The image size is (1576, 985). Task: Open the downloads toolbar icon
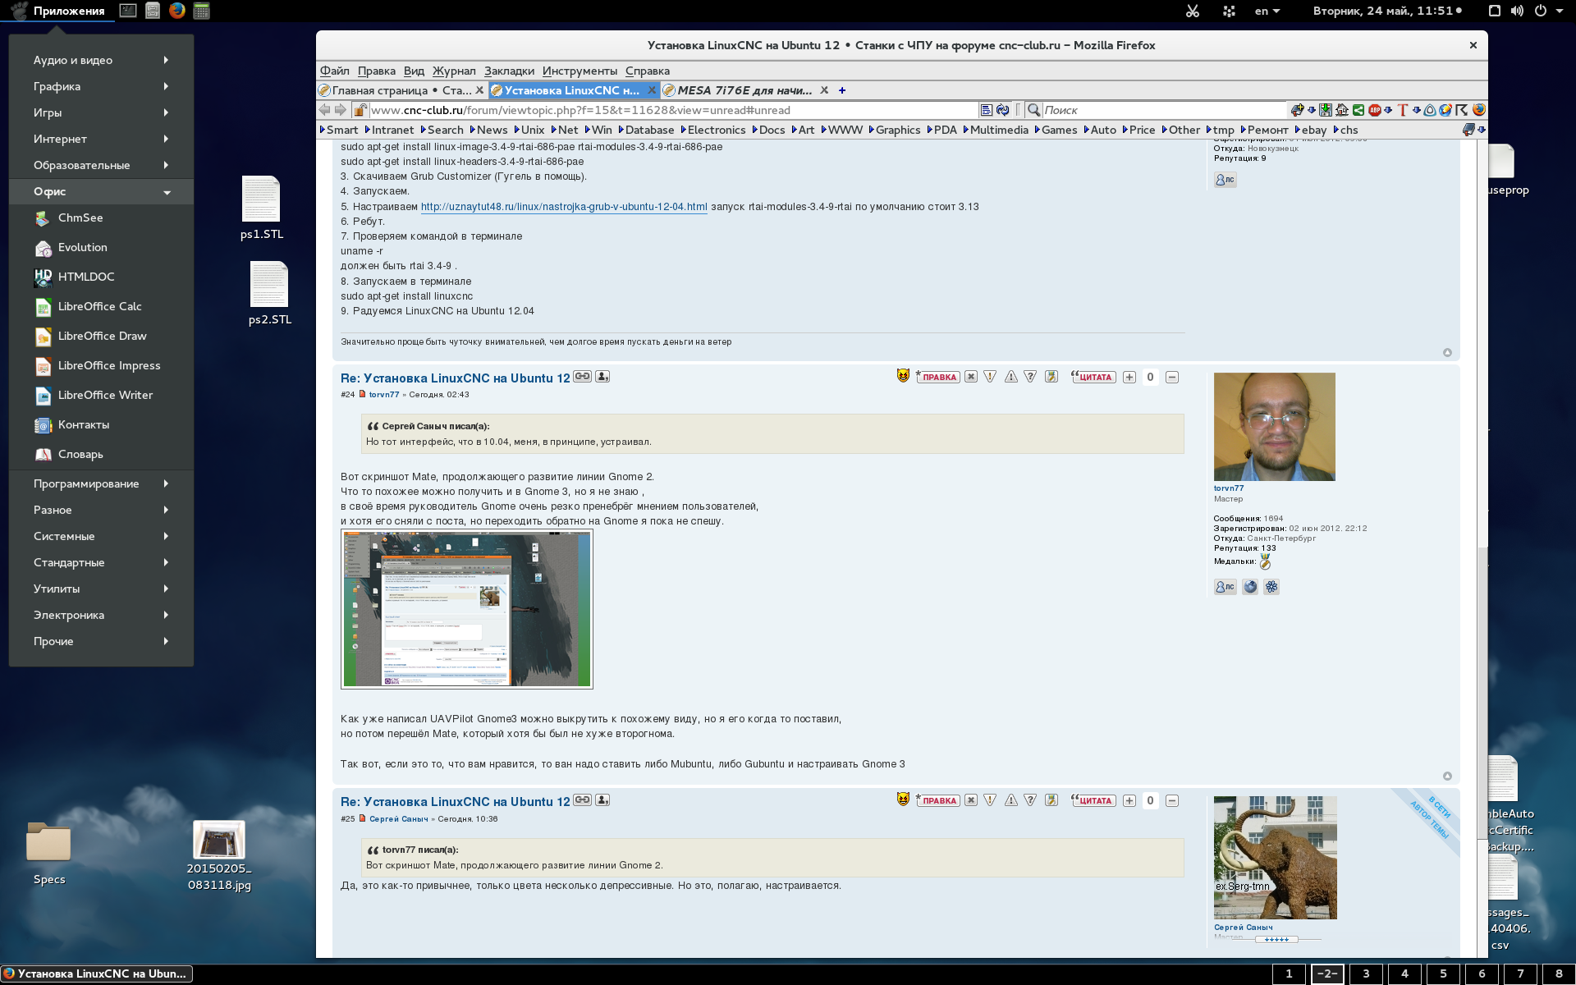1326,110
